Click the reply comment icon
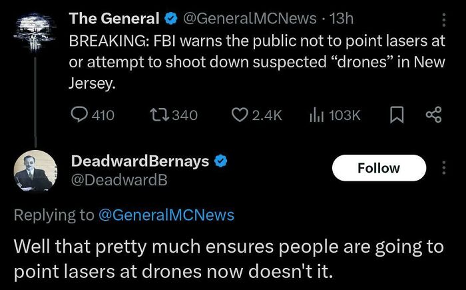The height and width of the screenshot is (290, 466). pos(79,115)
